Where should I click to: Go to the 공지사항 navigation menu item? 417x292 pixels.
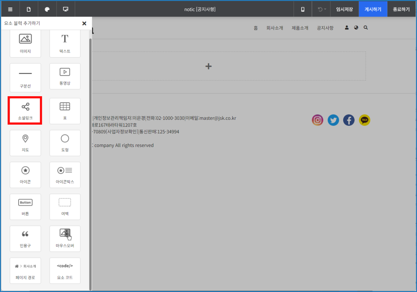coord(325,28)
